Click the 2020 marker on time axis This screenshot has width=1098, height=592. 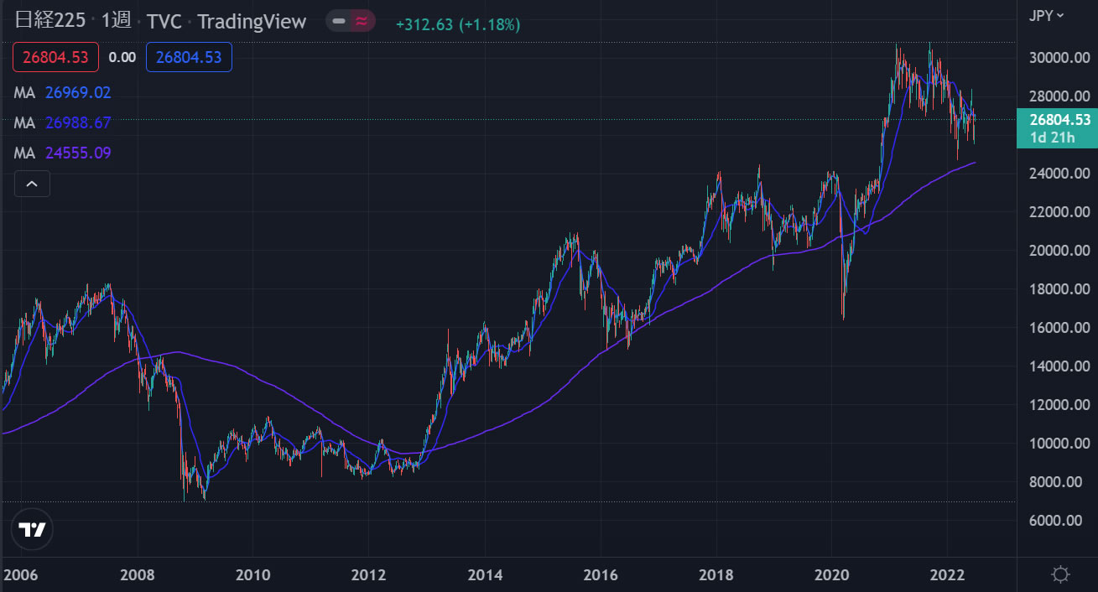[x=831, y=574]
